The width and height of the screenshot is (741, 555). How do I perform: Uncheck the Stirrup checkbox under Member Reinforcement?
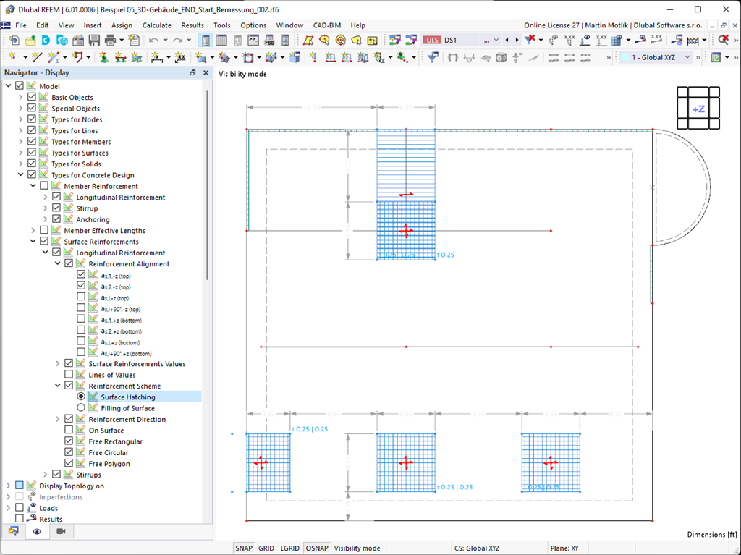[56, 208]
